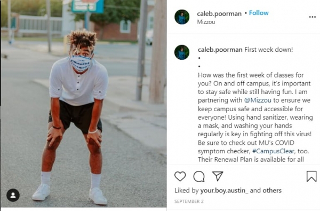The height and width of the screenshot is (211, 320).
Task: Open comments with the speech bubble icon
Action: pyautogui.click(x=199, y=176)
